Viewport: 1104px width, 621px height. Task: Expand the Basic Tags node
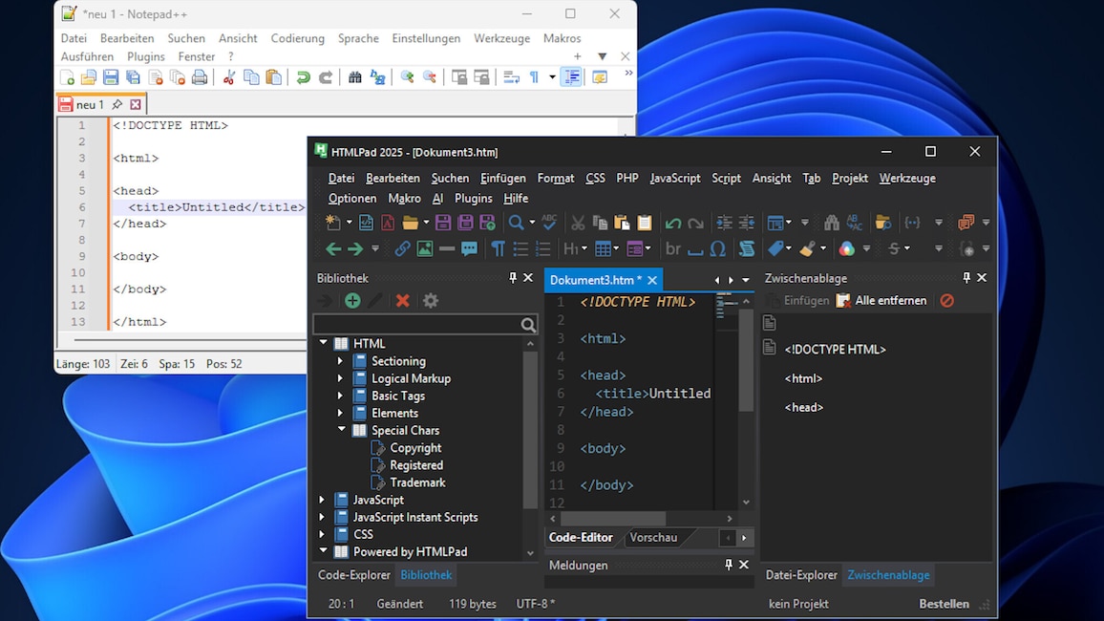coord(340,396)
